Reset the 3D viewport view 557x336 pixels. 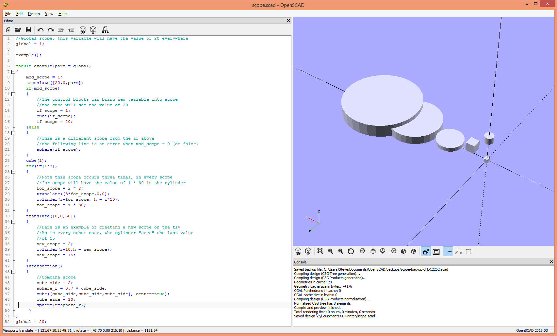click(351, 251)
